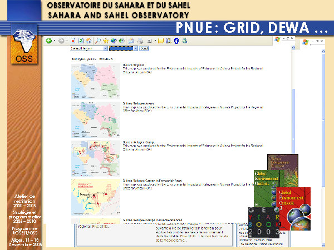Image resolution: width=334 pixels, height=250 pixels.
Task: Open Favorites with the yellow star icon
Action: (x=106, y=41)
